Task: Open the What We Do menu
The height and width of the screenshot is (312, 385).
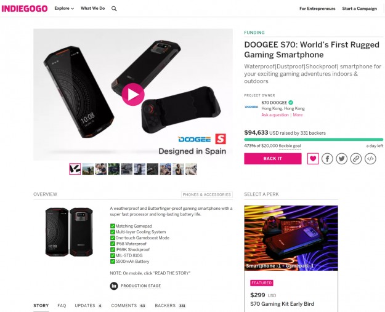Action: click(92, 9)
